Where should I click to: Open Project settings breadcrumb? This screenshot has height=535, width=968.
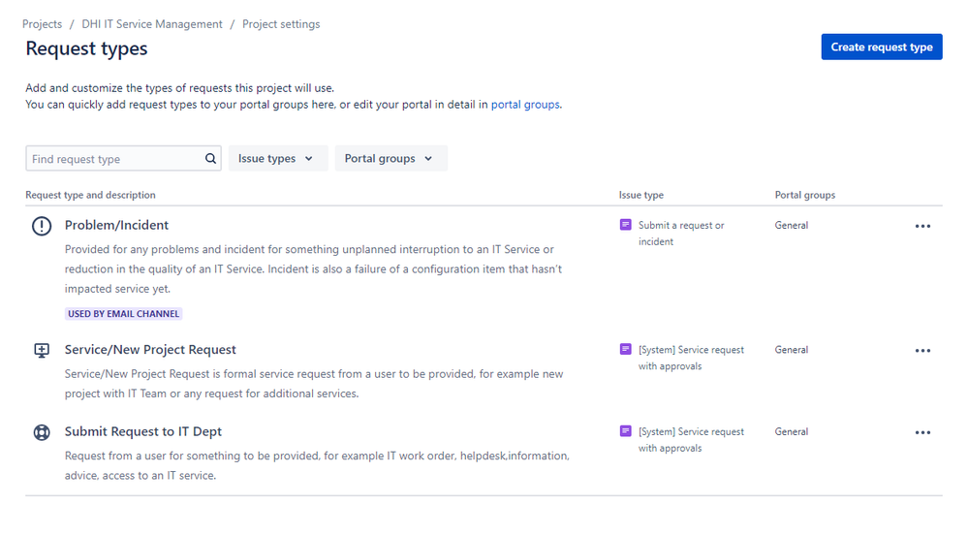tap(281, 24)
